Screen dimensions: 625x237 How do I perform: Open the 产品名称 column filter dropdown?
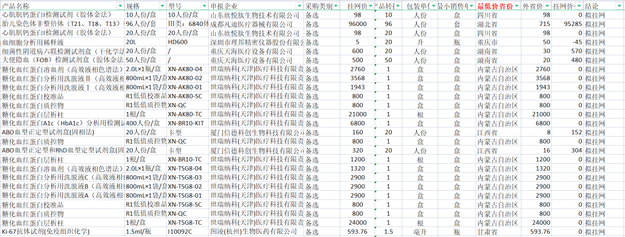(120, 6)
